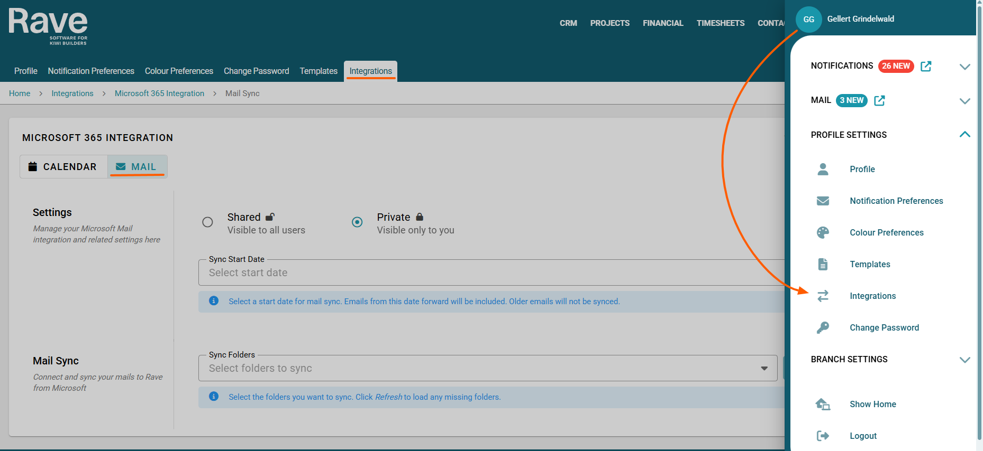Go to the Change Password tab
Image resolution: width=983 pixels, height=451 pixels.
pos(257,71)
